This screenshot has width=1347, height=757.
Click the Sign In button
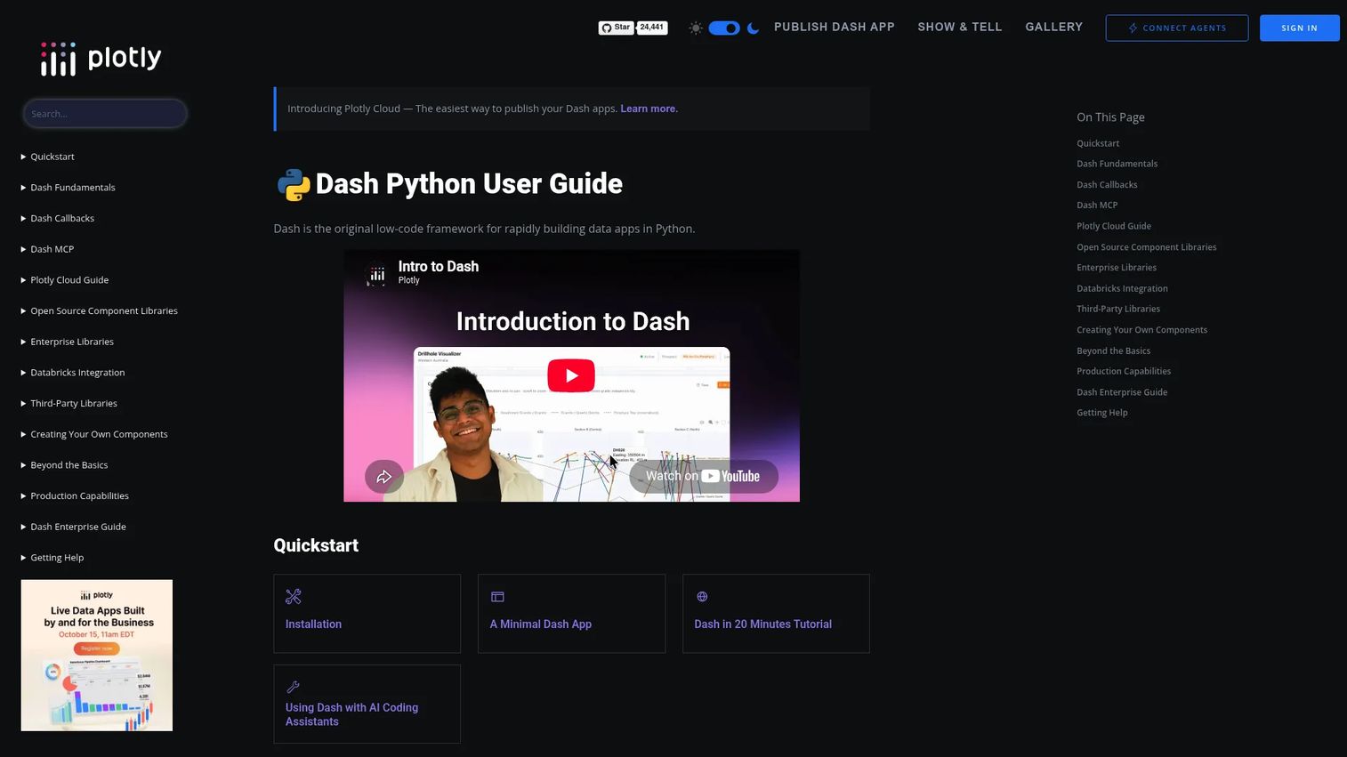(1300, 28)
